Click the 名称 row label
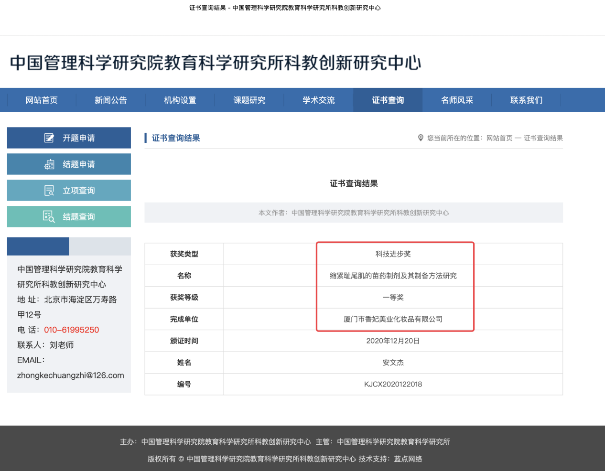The image size is (605, 471). tap(184, 276)
